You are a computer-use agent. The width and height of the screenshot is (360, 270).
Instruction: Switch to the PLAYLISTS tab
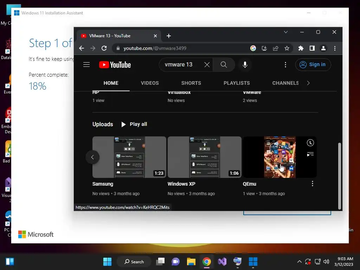pos(237,83)
